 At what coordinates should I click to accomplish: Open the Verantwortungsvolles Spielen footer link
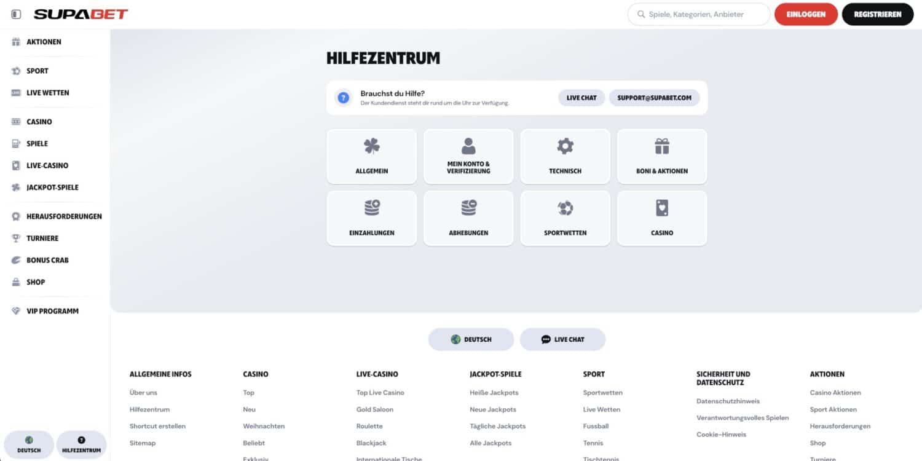click(742, 418)
